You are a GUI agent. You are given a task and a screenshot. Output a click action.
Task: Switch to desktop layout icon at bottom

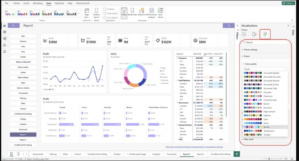pyautogui.click(x=12, y=154)
